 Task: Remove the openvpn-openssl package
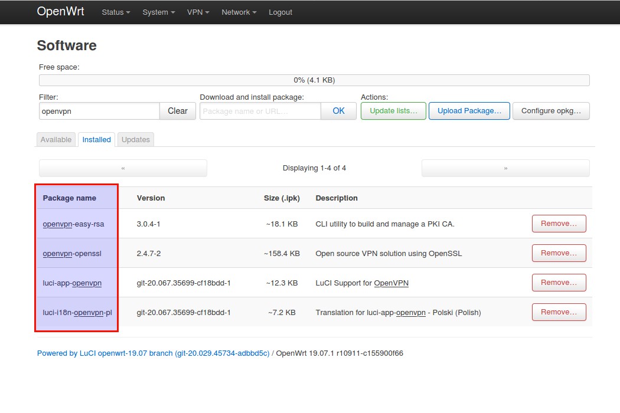[x=559, y=253]
